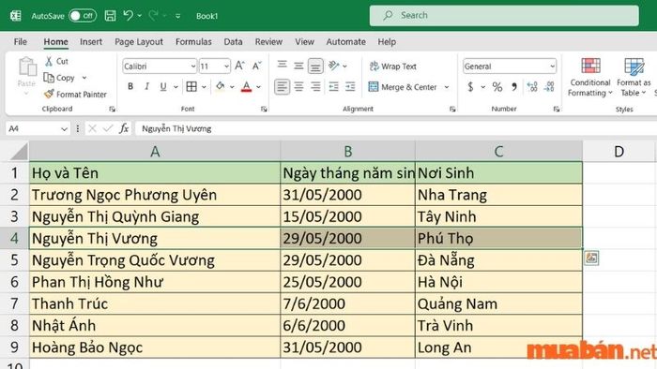The height and width of the screenshot is (369, 657).
Task: Toggle the AutoSave switch
Action: point(83,16)
